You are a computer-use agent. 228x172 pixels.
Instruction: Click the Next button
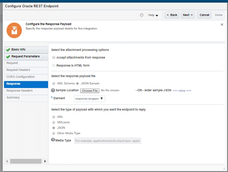[188, 15]
